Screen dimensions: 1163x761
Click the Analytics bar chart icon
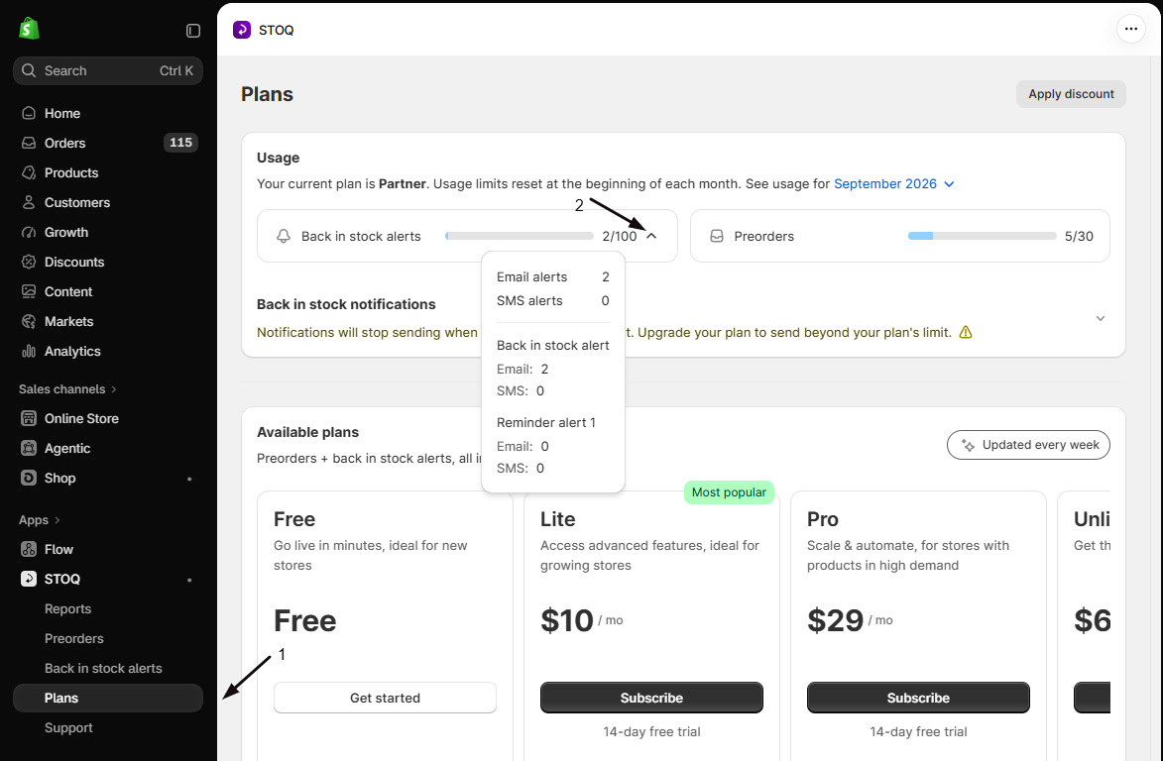tap(28, 351)
